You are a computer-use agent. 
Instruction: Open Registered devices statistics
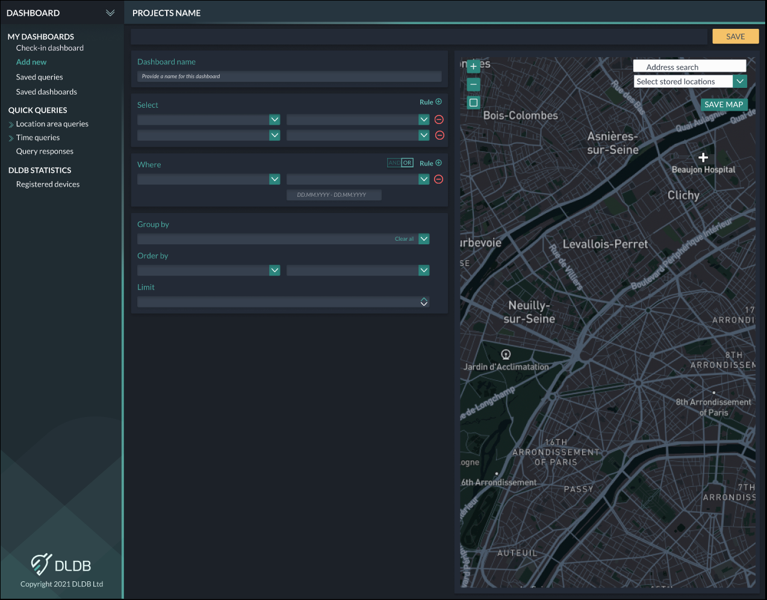pos(48,185)
